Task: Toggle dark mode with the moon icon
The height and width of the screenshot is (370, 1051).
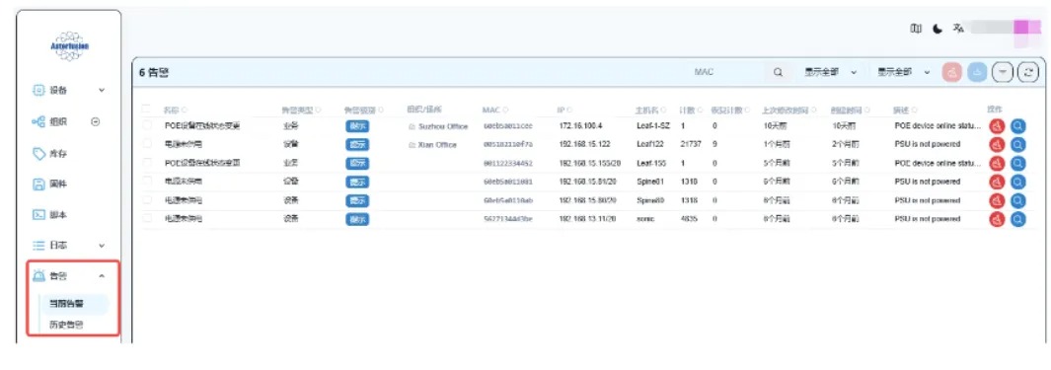Action: [938, 29]
